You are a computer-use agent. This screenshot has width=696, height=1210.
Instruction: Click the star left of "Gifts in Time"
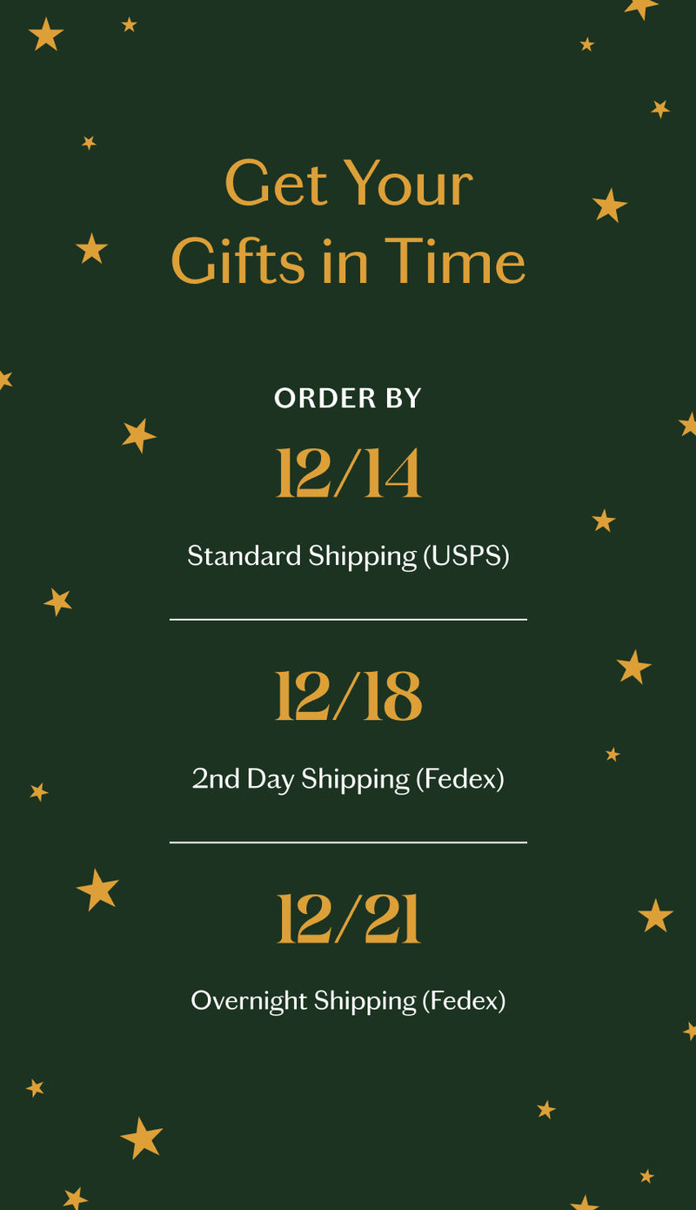point(91,249)
